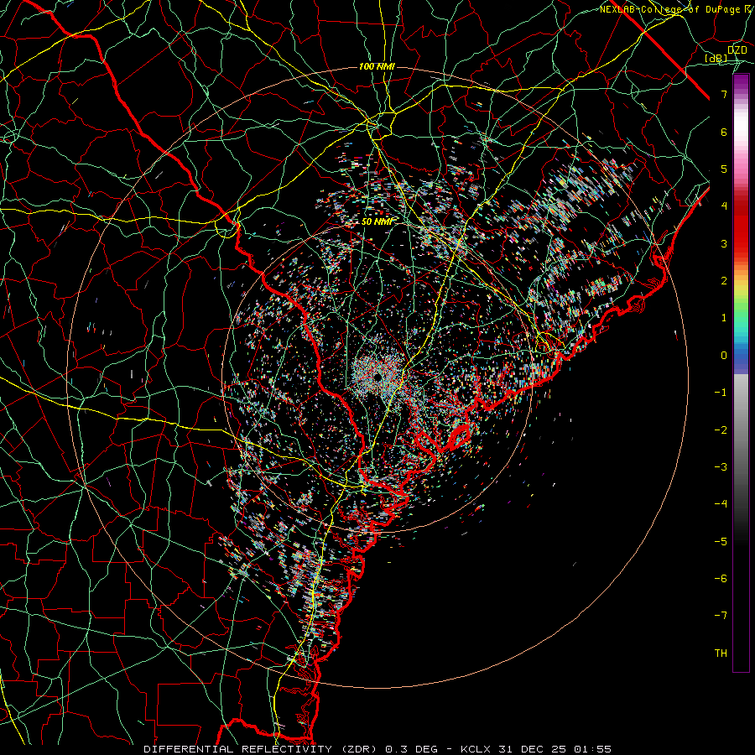
Task: Click the 5 value on the color scale
Action: [x=724, y=169]
